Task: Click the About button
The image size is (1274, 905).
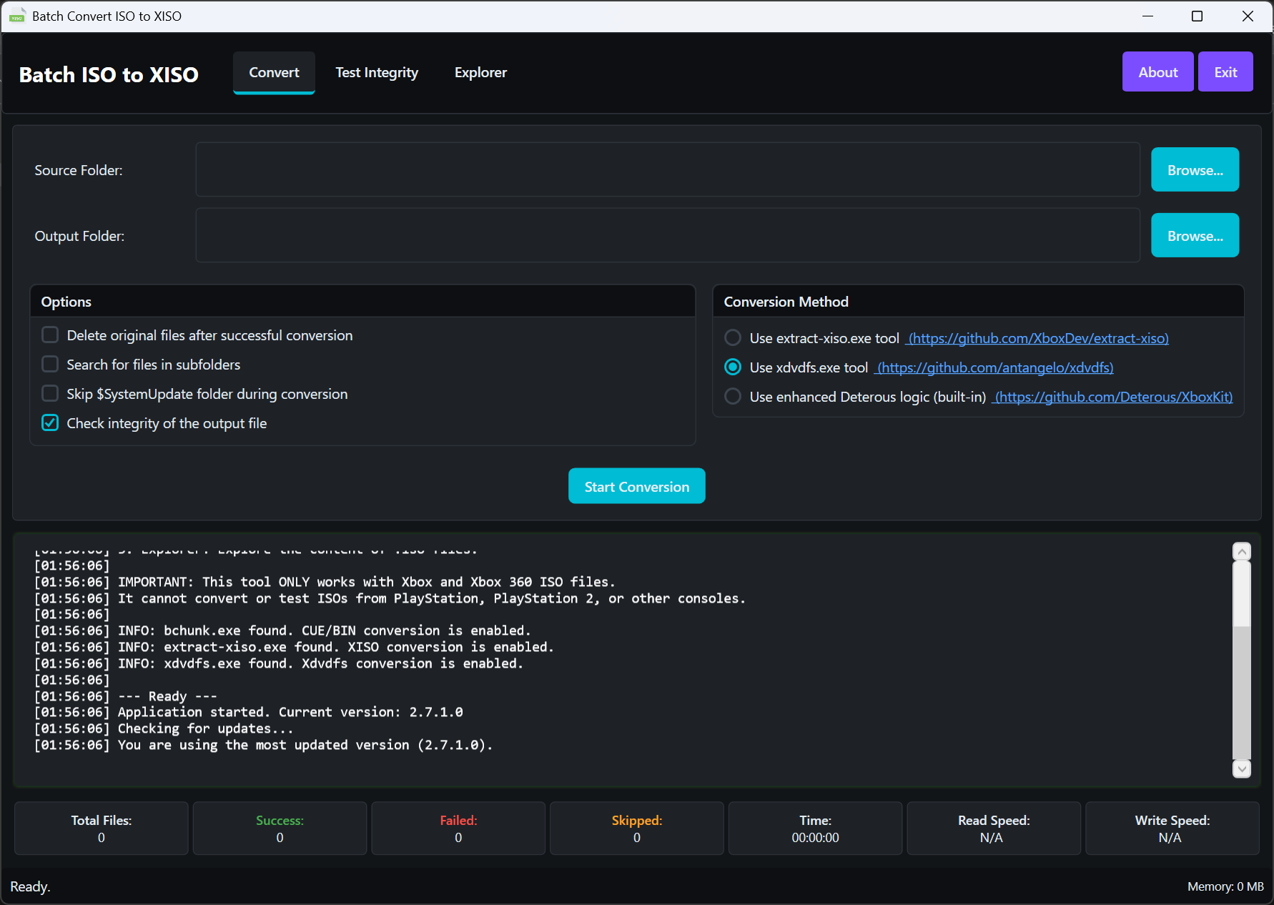Action: point(1157,71)
